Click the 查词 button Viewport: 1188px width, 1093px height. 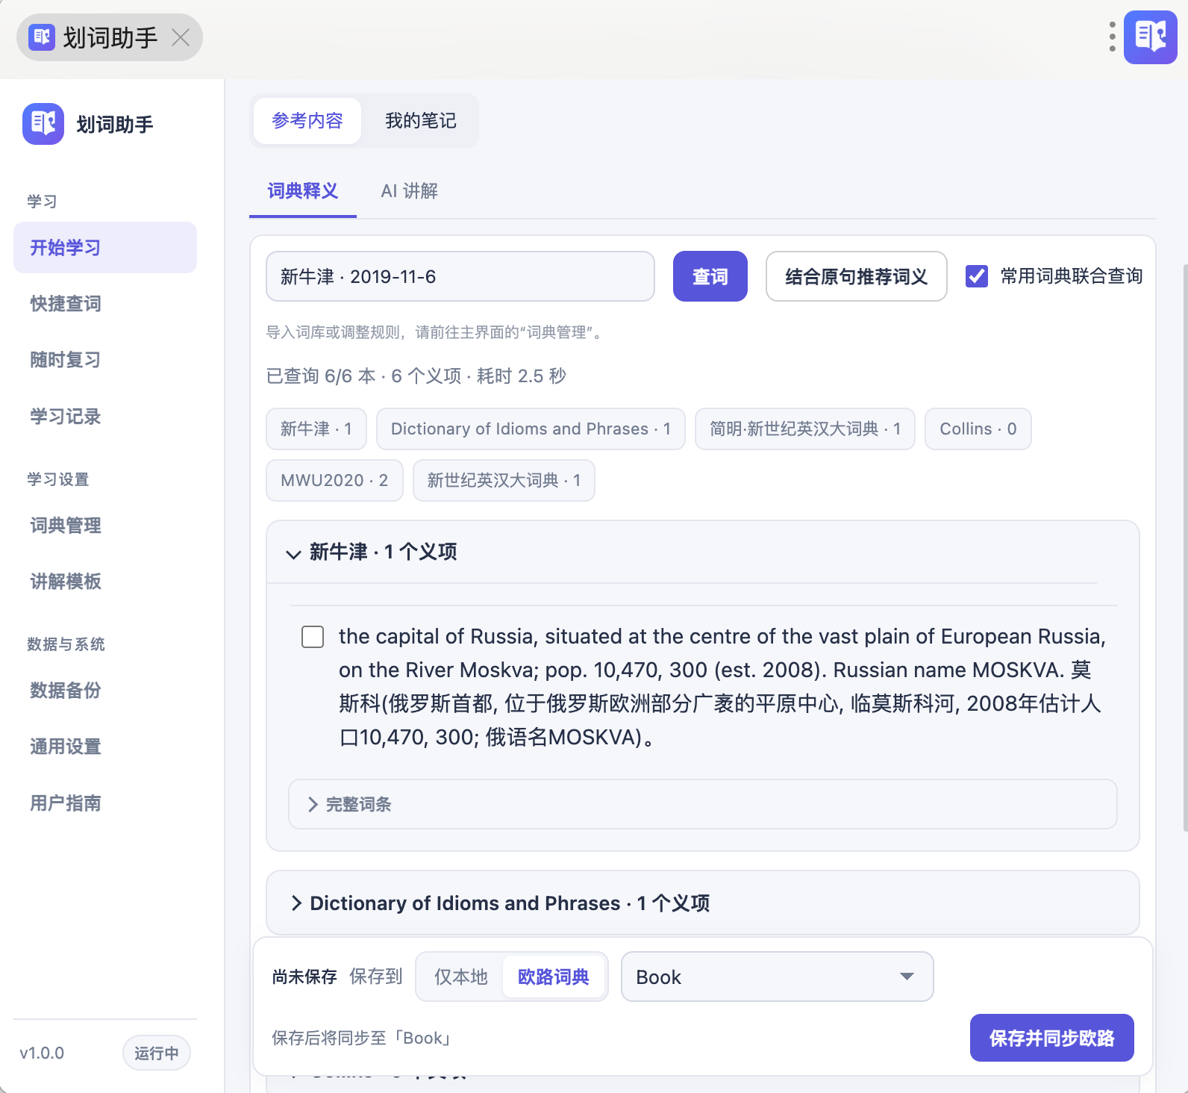coord(710,276)
